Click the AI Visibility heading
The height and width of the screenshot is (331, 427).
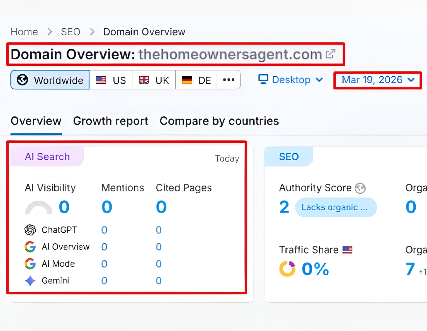coord(50,188)
